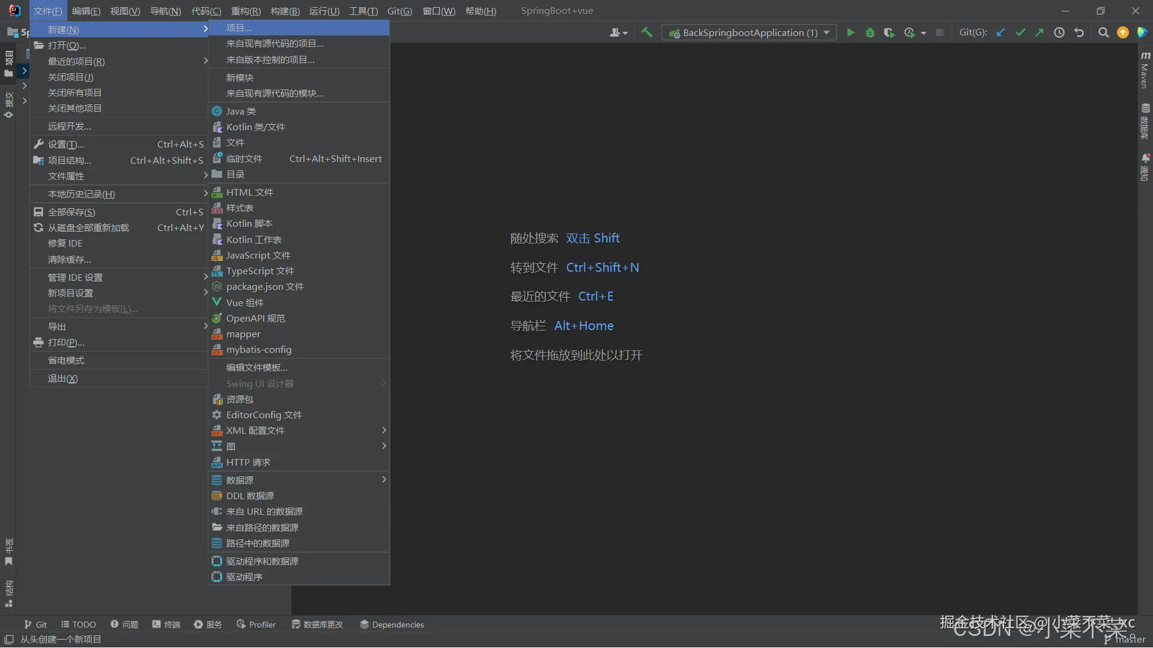Image resolution: width=1153 pixels, height=648 pixels.
Task: Click the Build hammer icon
Action: pos(647,32)
